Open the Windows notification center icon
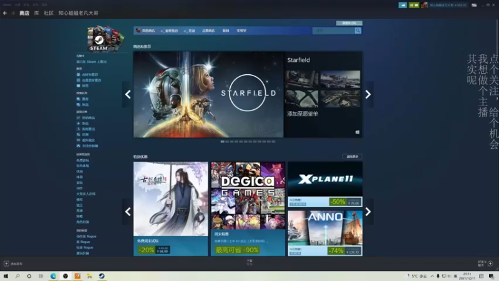 tap(491, 276)
